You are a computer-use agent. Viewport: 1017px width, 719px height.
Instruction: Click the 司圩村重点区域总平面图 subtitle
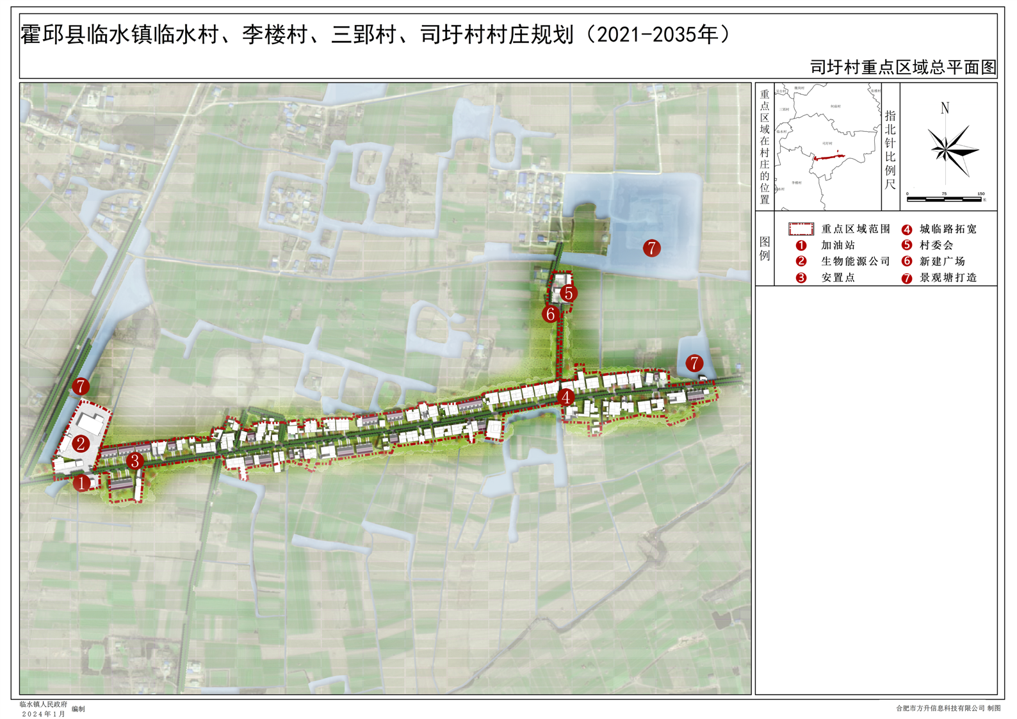point(902,67)
